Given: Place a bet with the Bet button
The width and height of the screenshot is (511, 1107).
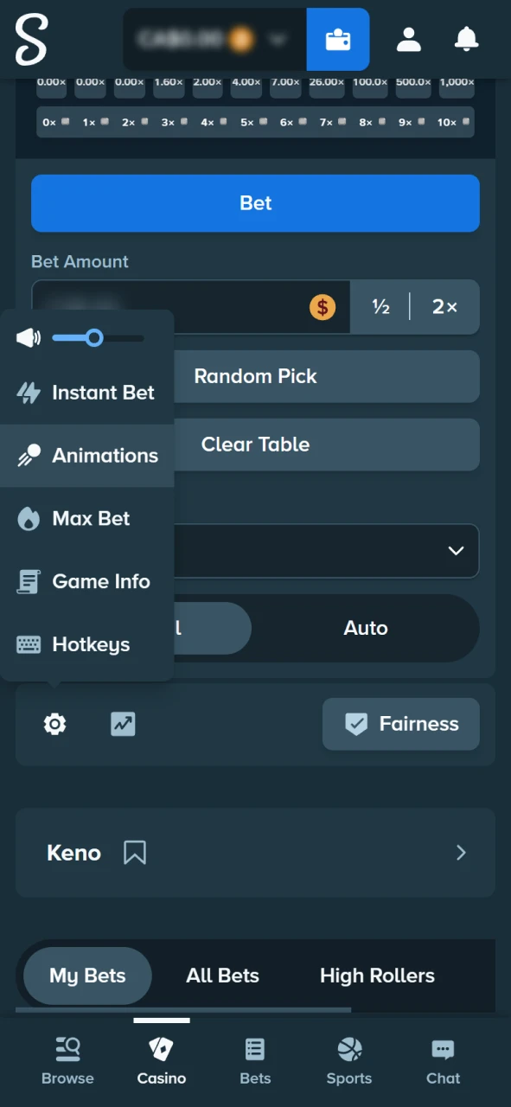Looking at the screenshot, I should pos(255,203).
